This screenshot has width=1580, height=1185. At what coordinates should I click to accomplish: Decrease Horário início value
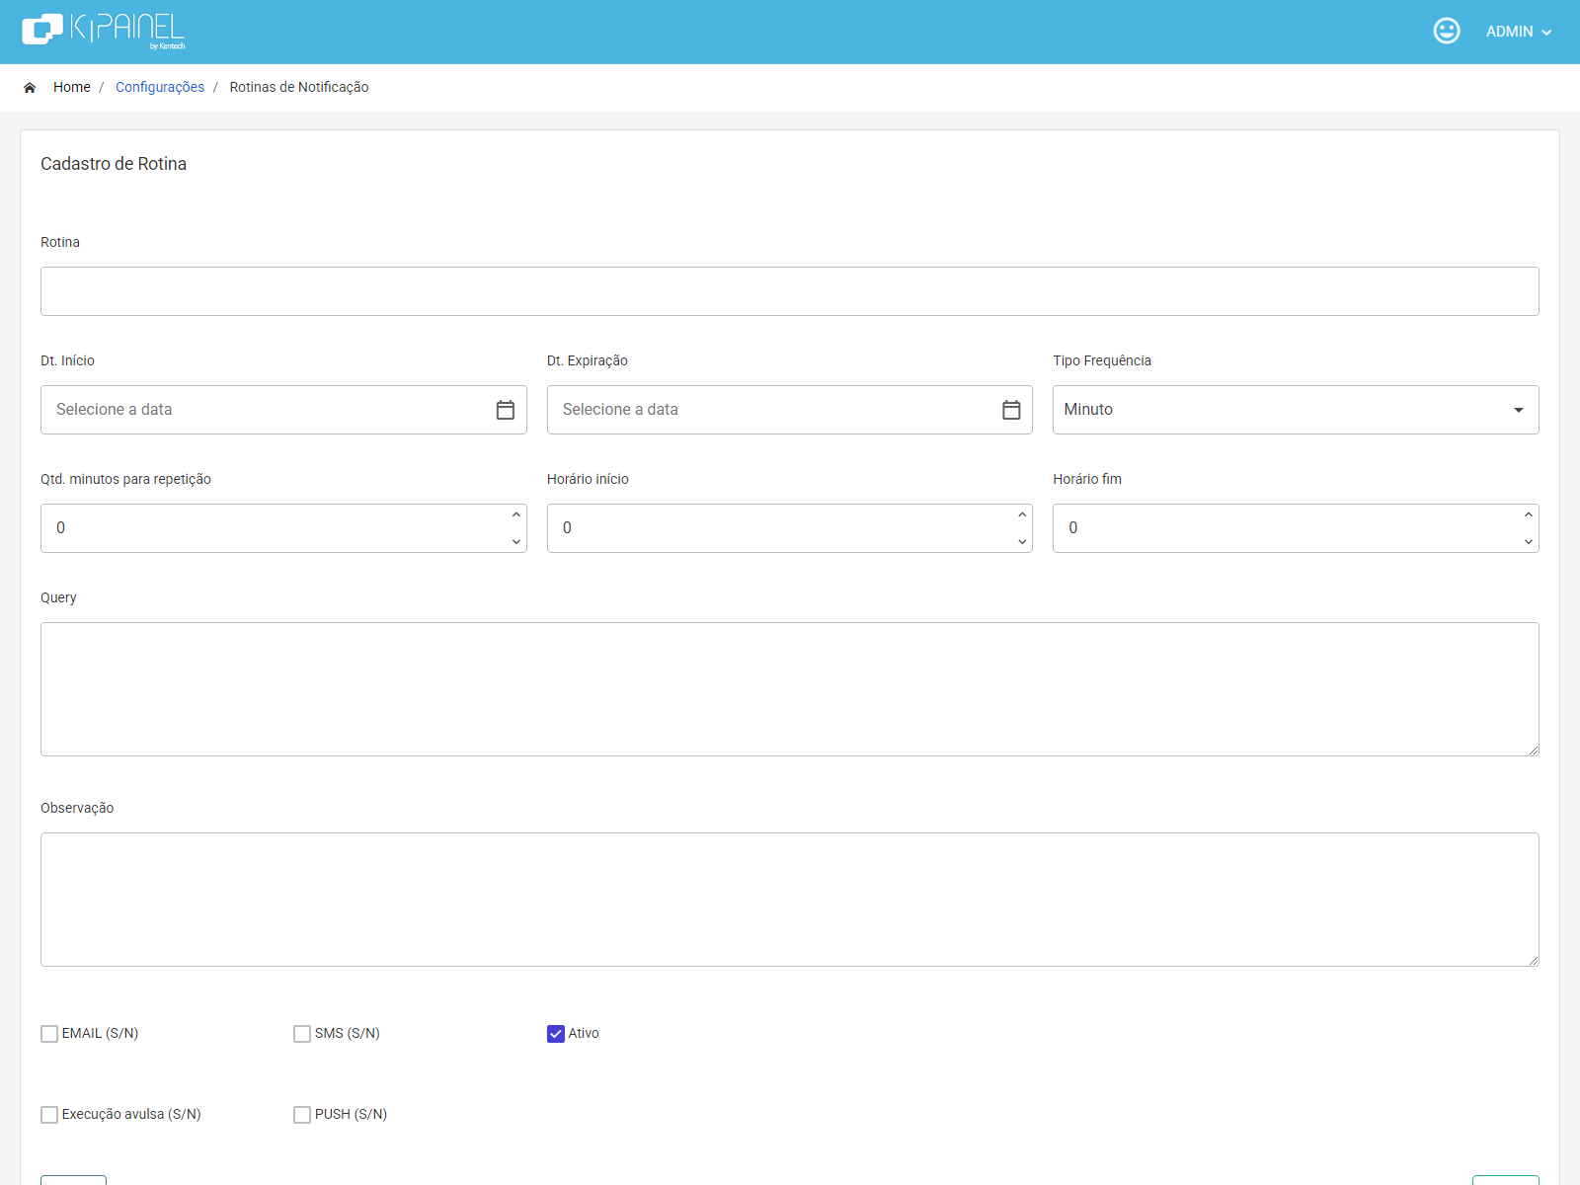coord(1022,541)
